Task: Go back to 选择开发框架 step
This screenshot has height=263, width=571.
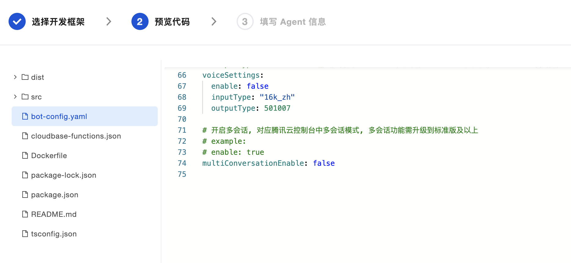Action: (58, 22)
